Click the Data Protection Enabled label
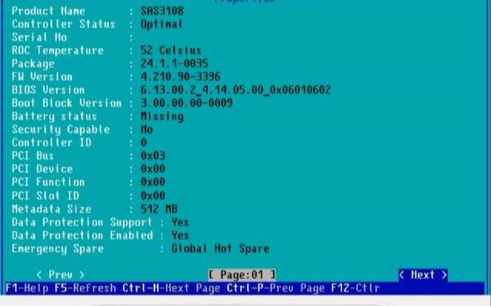 [82, 235]
